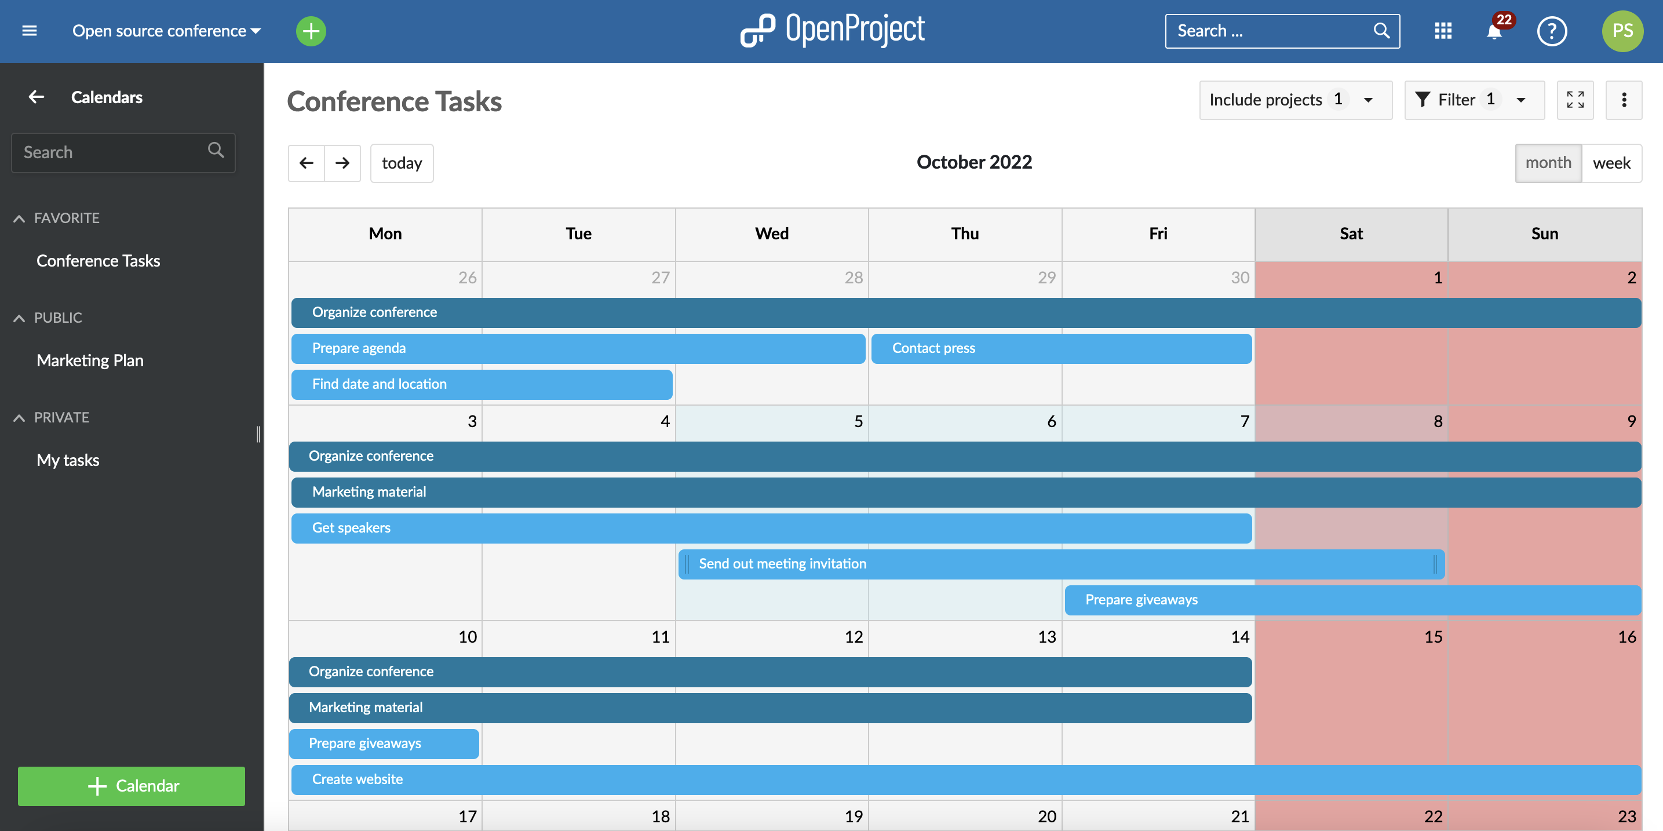Click the Add Calendar button
1663x831 pixels.
coord(132,785)
